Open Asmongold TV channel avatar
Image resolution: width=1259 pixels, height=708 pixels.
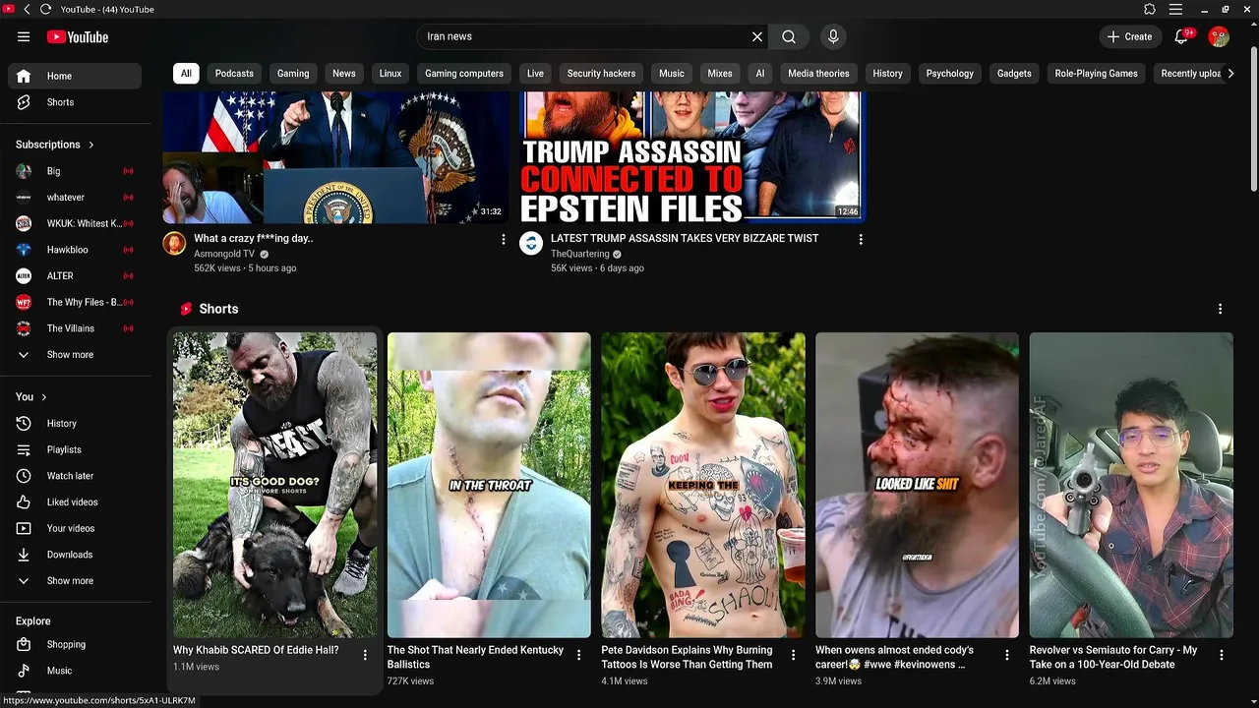tap(174, 244)
